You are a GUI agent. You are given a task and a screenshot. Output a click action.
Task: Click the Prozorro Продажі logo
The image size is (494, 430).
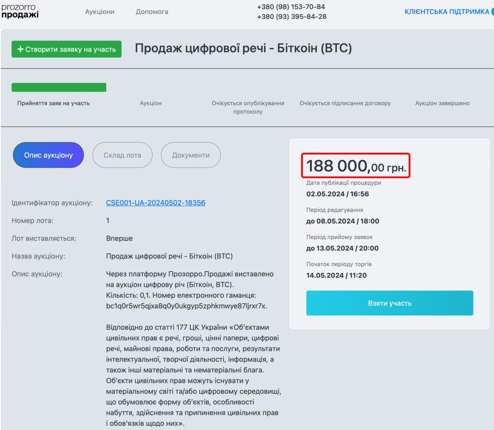click(x=20, y=11)
